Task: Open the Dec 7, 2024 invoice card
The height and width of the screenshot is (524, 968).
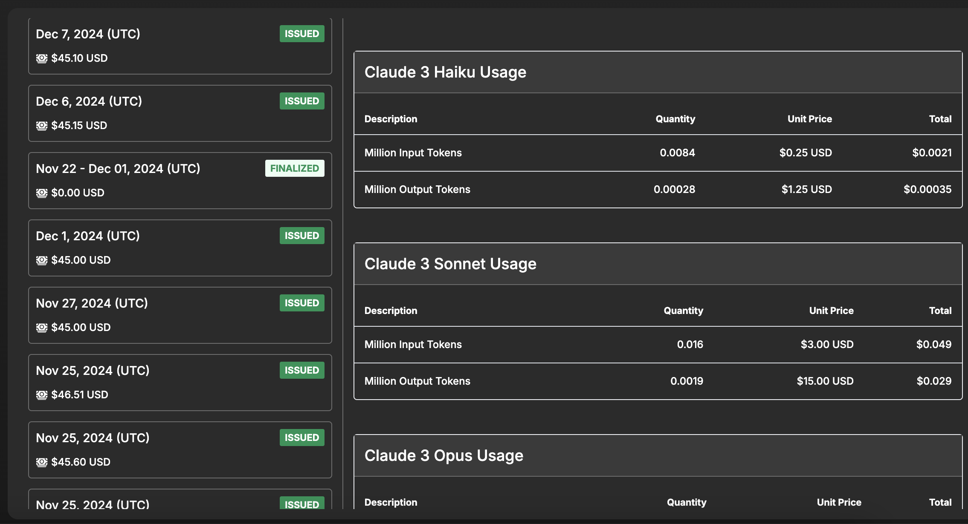Action: pos(180,46)
